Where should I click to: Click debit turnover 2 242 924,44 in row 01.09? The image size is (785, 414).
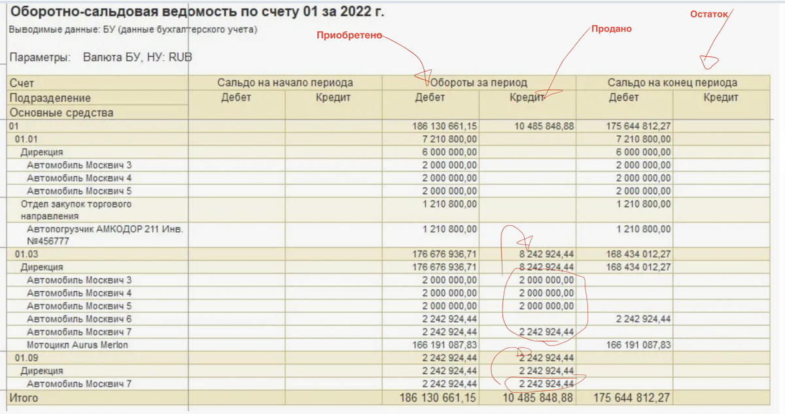point(450,358)
